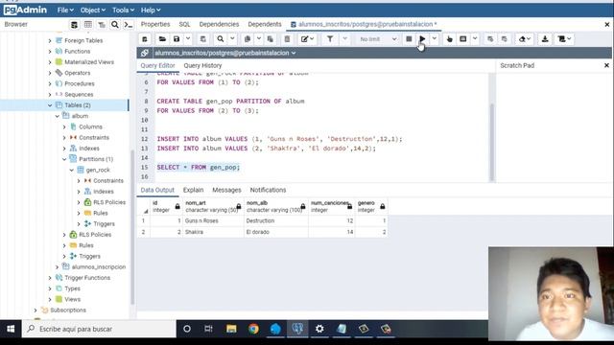Open File Explorer from the taskbar
Viewport: 614px width, 345px height.
231,329
